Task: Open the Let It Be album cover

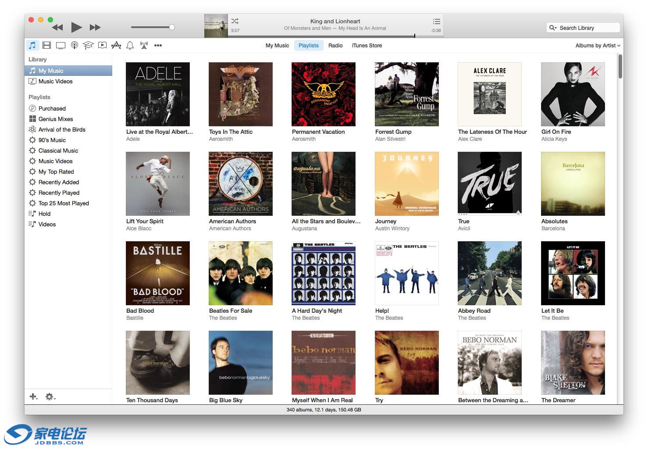Action: pos(573,273)
